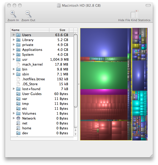
Task: Expand the private folder disclosure triangle
Action: coord(14,45)
